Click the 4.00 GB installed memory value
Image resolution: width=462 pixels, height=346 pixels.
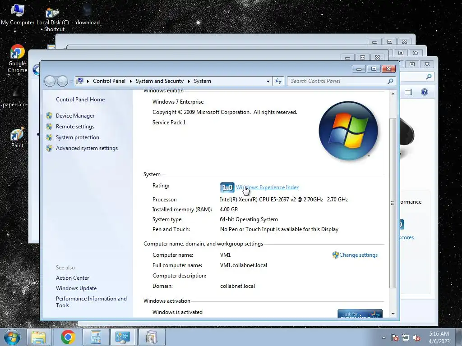tap(229, 209)
